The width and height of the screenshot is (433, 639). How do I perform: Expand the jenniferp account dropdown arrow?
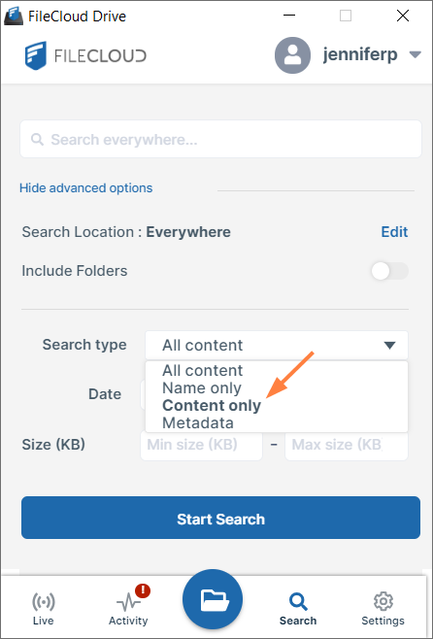click(x=416, y=54)
